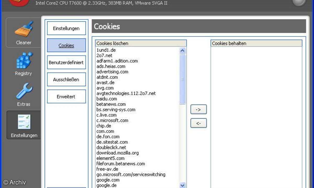Switch to the Cookies sub-tab
The height and width of the screenshot is (188, 314).
coord(66,45)
